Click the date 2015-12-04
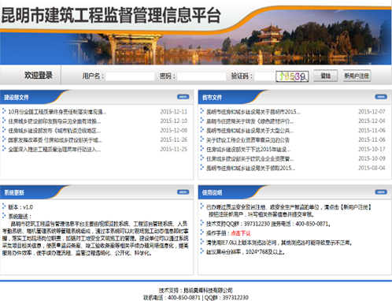 tap(372, 121)
